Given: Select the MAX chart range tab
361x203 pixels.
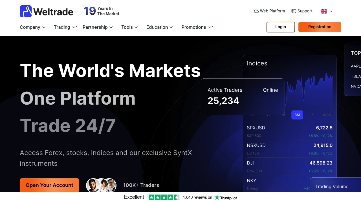Looking at the screenshot, I should [327, 115].
